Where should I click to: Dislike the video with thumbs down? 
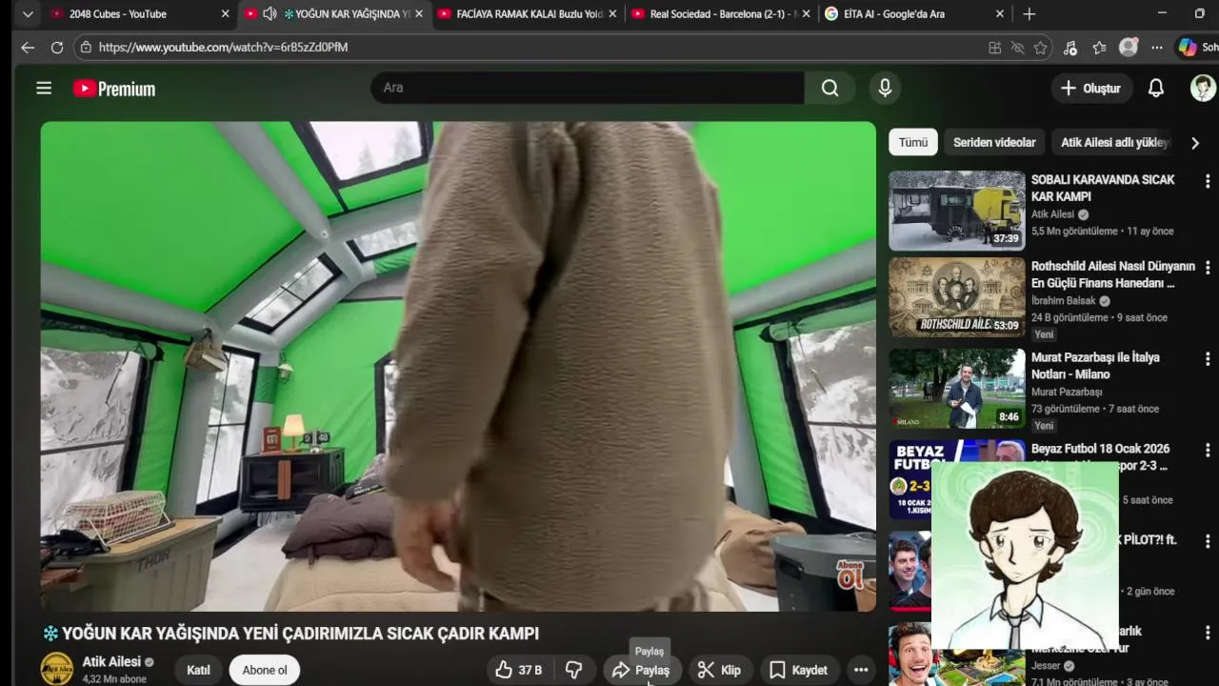[x=573, y=670]
